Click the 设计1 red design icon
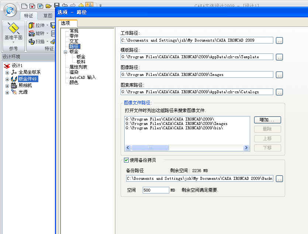The width and height of the screenshot is (308, 234). point(7,65)
